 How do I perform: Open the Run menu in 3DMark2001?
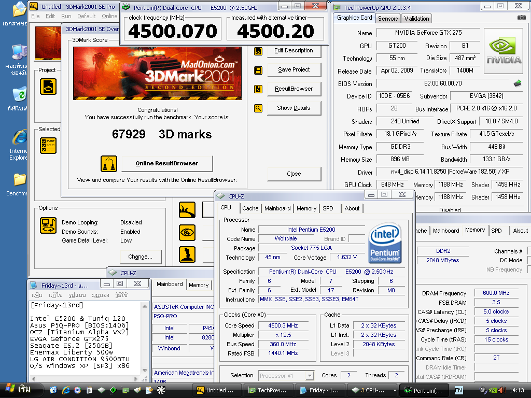click(66, 16)
